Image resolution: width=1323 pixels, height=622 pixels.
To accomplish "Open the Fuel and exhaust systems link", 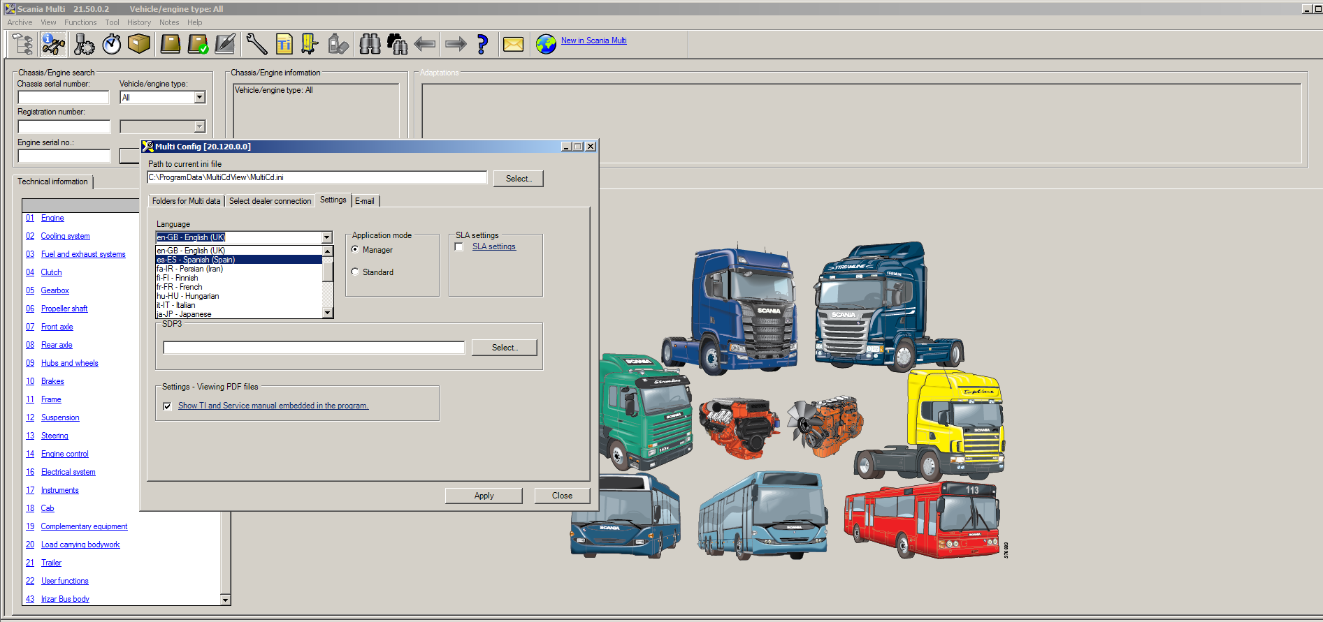I will point(83,254).
